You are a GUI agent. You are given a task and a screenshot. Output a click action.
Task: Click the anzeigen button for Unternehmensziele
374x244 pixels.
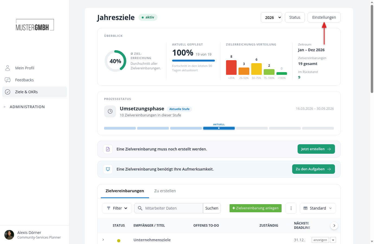point(320,240)
